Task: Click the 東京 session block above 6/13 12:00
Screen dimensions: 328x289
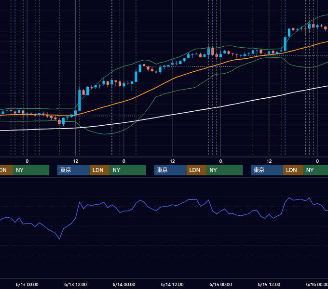Action: tap(73, 170)
